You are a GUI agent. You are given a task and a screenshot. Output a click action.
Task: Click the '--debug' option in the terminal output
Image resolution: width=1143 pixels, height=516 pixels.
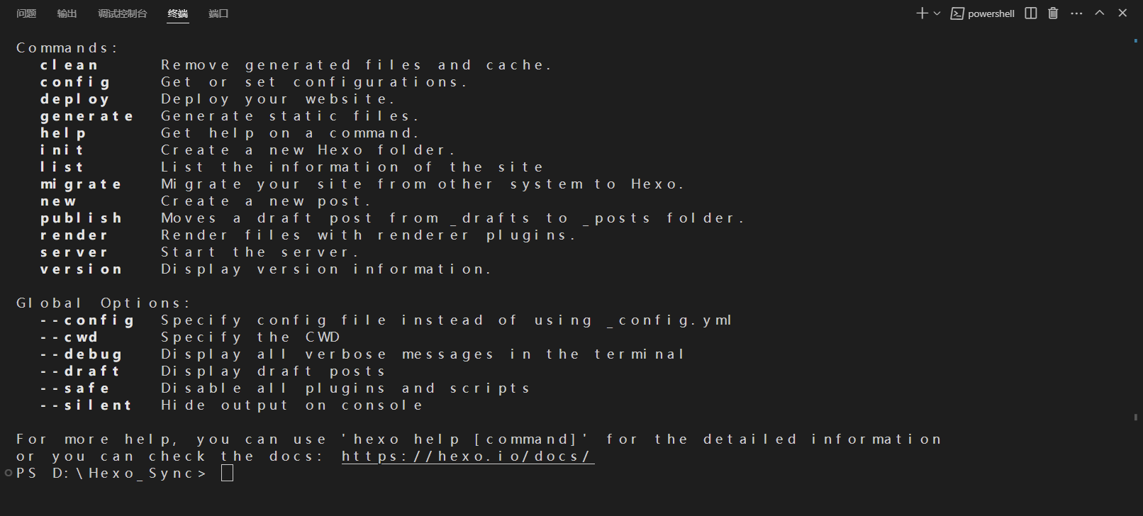click(x=82, y=354)
